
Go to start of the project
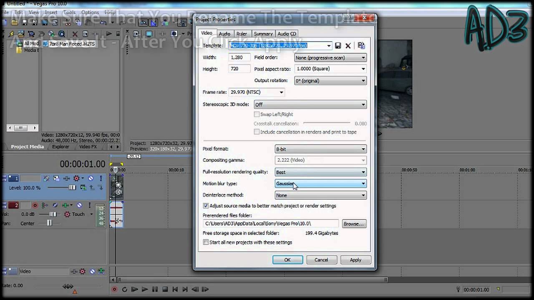(x=175, y=289)
